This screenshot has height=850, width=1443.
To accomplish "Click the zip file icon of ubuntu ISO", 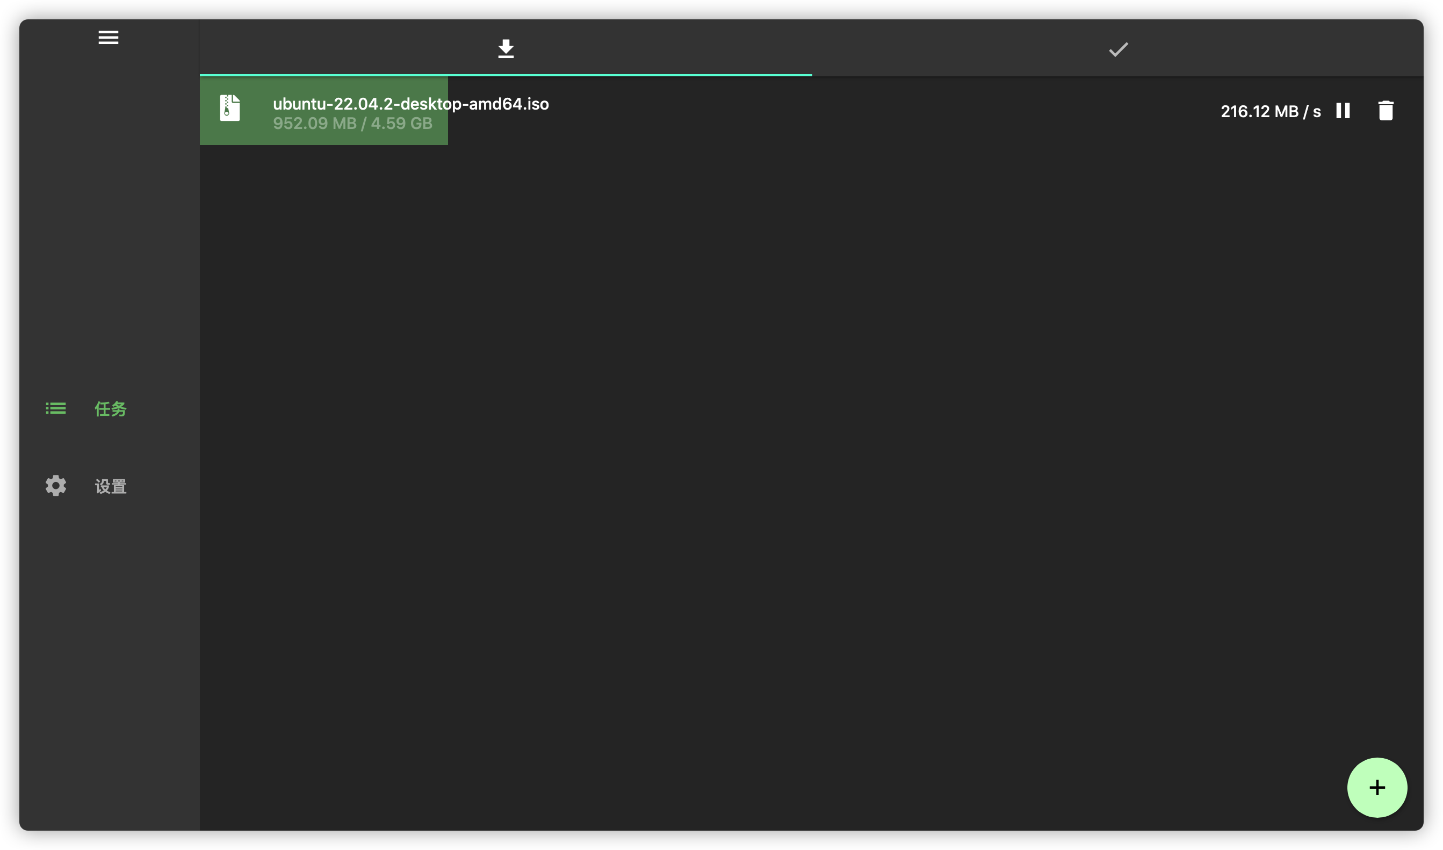I will [229, 107].
